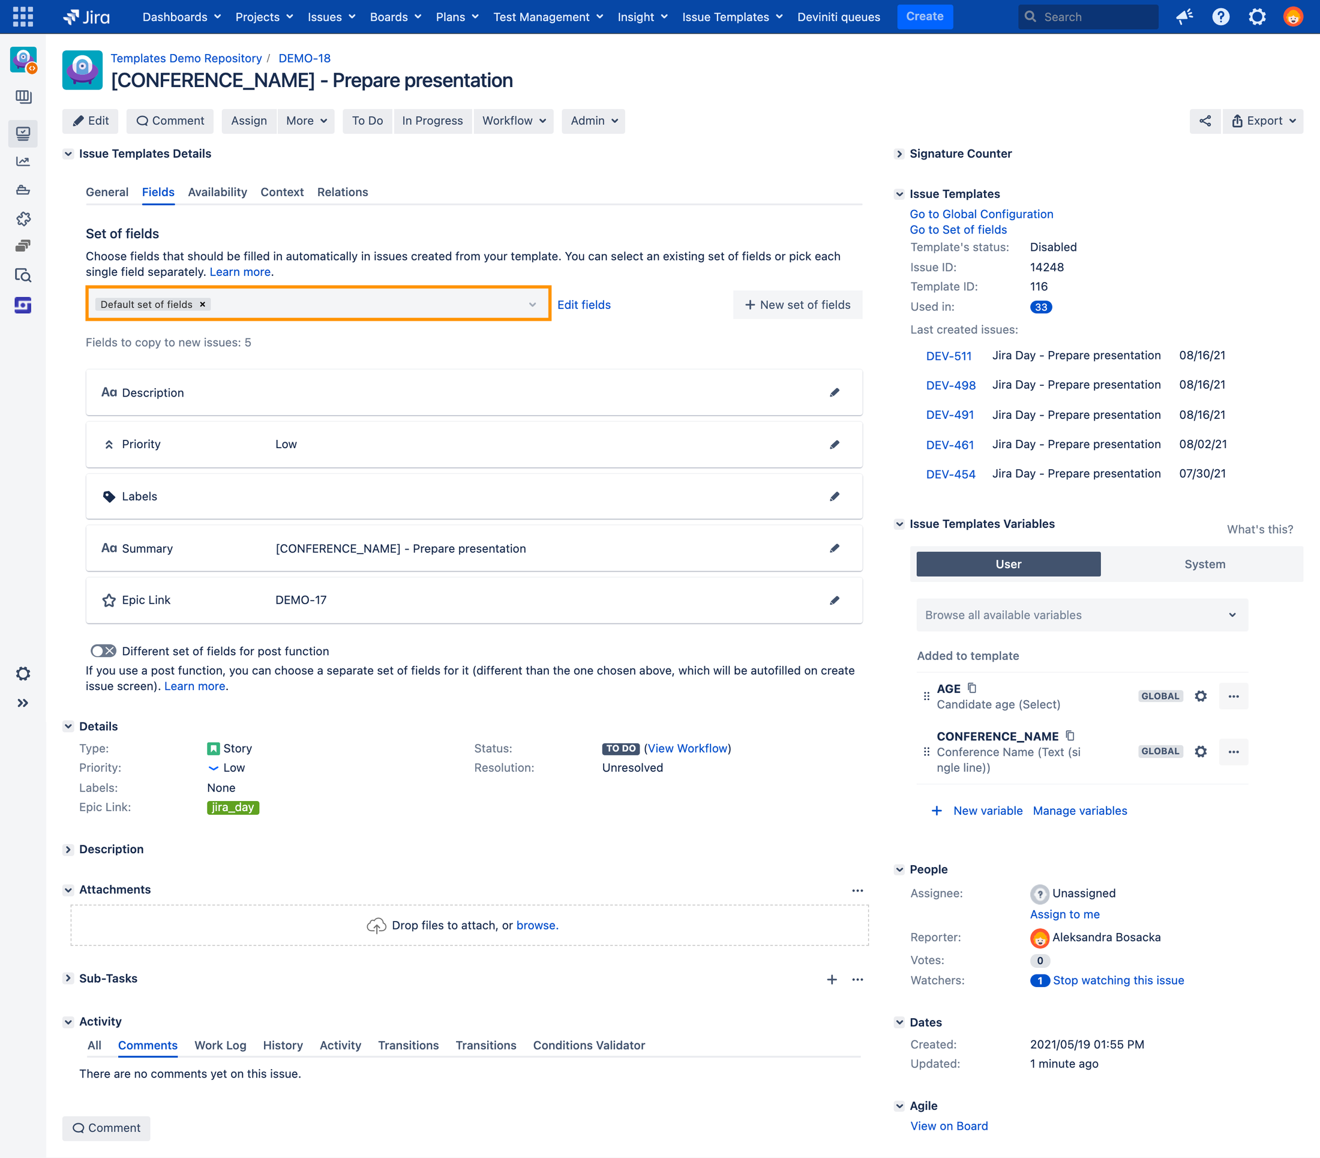Viewport: 1320px width, 1158px height.
Task: Switch to the Relations tab
Action: click(342, 192)
